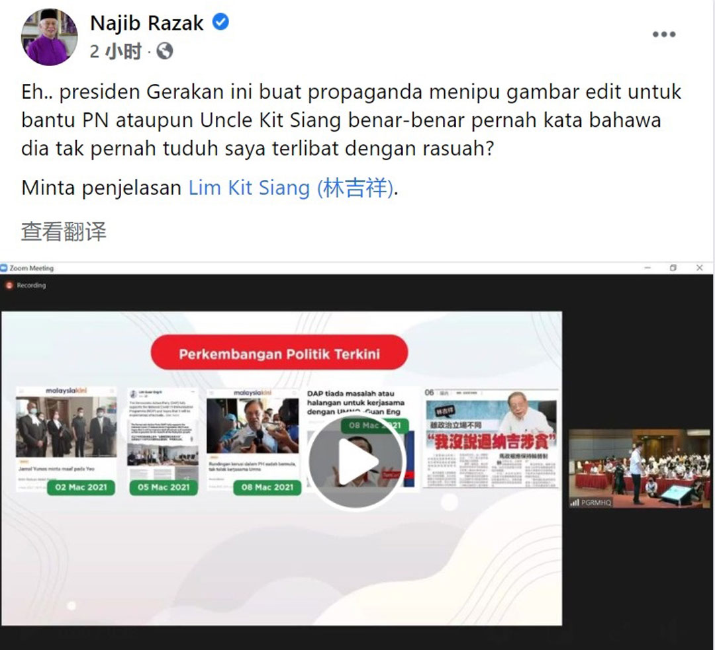Click the Perkembangan Politik Terkini red banner
715x650 pixels.
point(279,352)
